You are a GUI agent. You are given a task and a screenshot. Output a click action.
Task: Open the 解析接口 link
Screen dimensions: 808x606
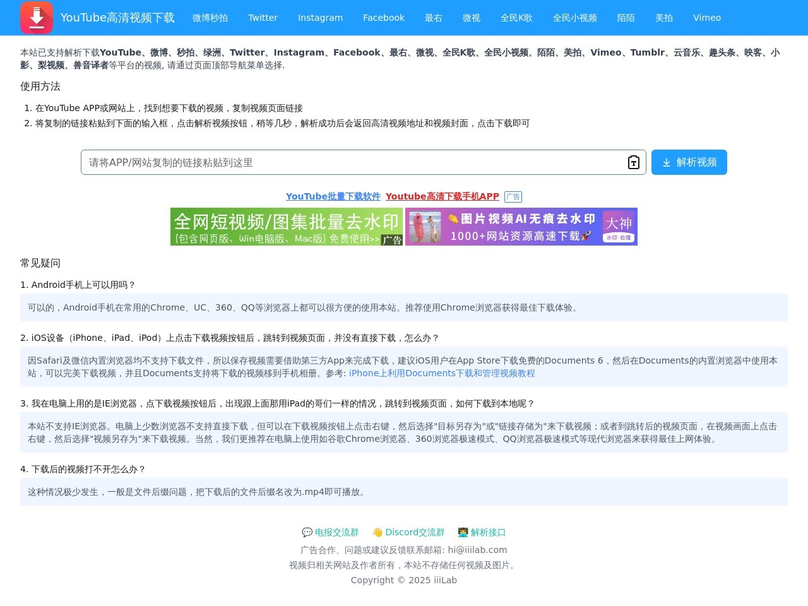482,532
